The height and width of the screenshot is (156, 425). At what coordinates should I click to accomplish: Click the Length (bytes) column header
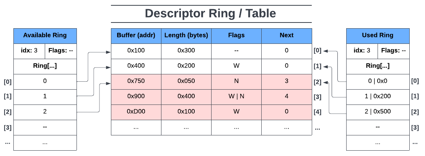(x=186, y=35)
